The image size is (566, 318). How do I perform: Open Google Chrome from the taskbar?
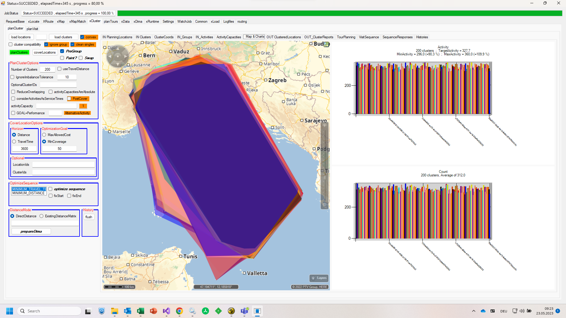180,311
